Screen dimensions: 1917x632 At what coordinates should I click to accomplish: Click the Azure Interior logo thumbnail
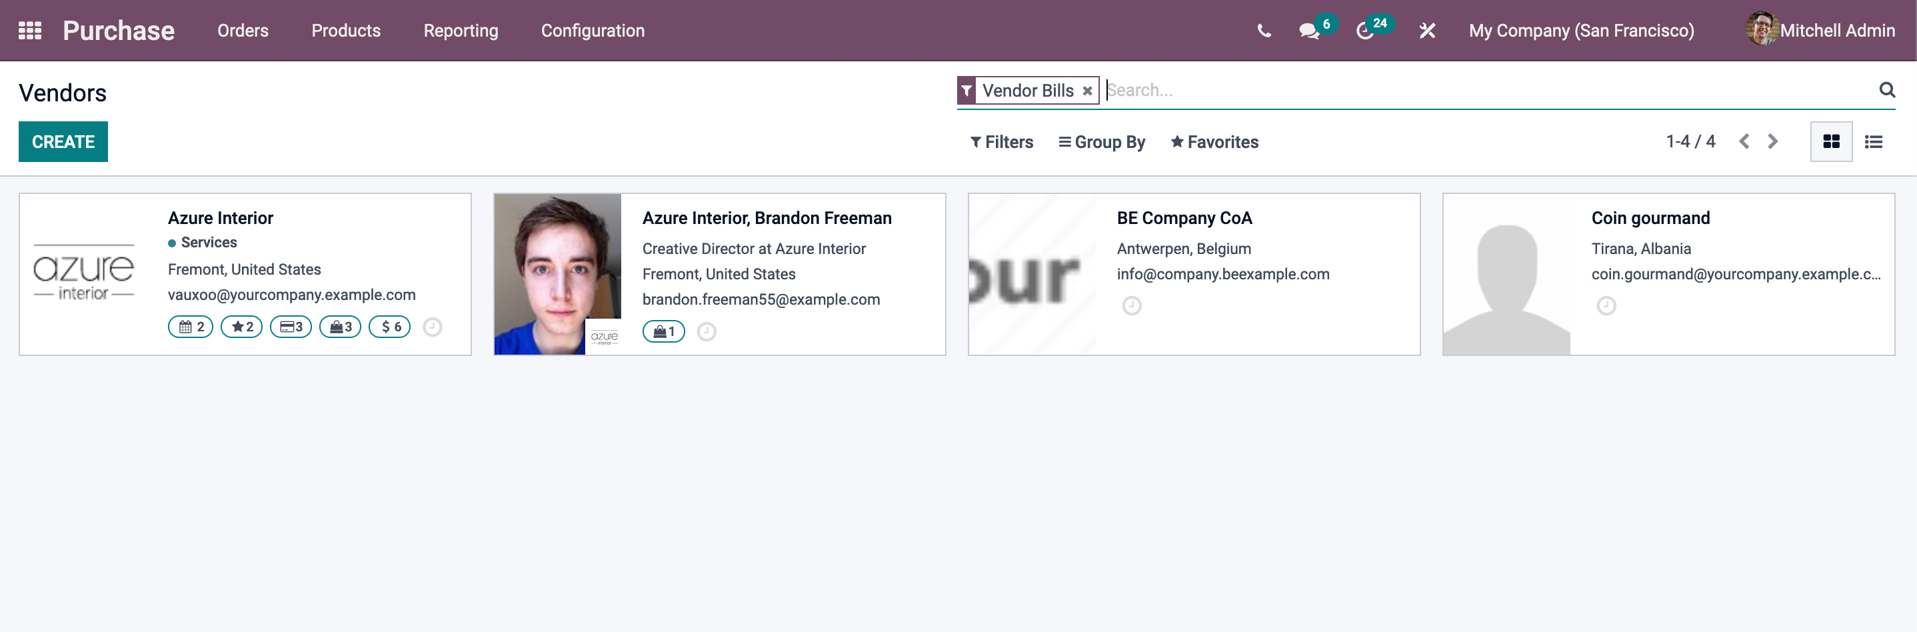[x=83, y=273]
